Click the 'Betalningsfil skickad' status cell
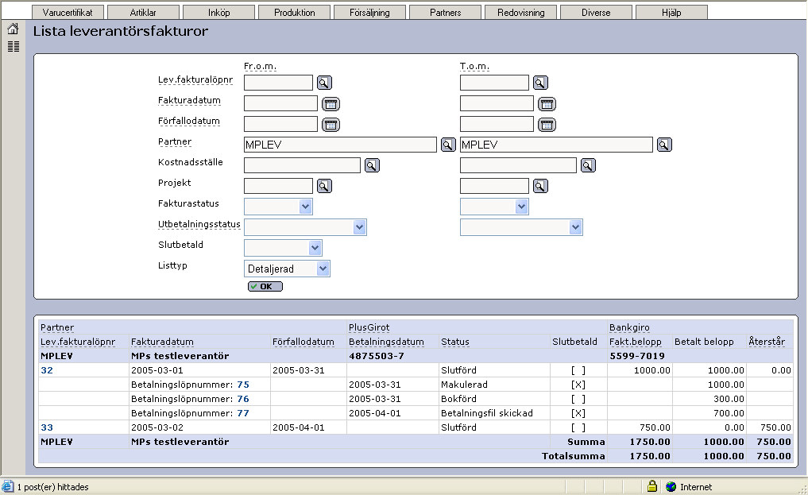The height and width of the screenshot is (495, 808). 487,413
